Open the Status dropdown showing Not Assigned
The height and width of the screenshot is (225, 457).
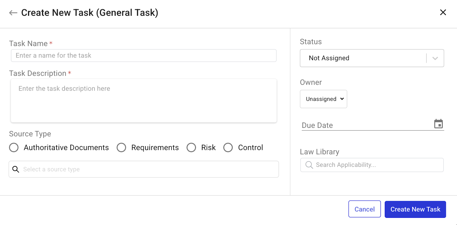(x=363, y=58)
